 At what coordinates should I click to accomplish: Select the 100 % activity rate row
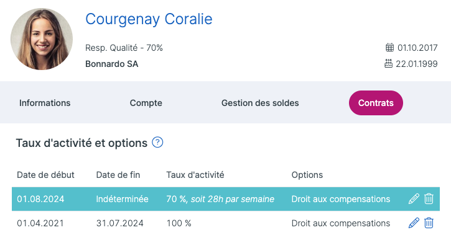point(226,223)
